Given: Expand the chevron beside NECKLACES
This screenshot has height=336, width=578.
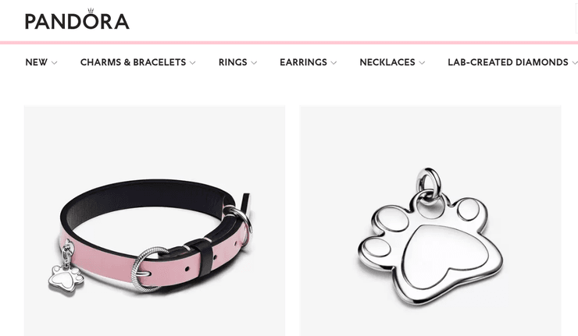Looking at the screenshot, I should pyautogui.click(x=422, y=63).
